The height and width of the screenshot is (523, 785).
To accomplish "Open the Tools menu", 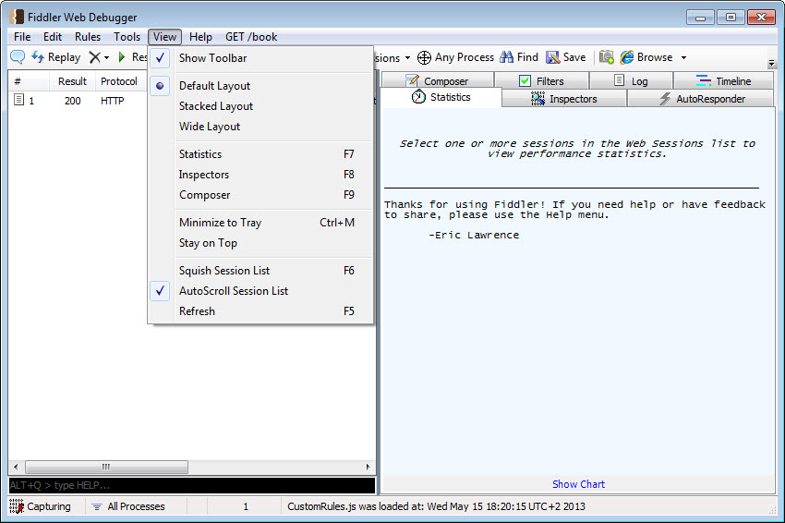I will coord(127,37).
